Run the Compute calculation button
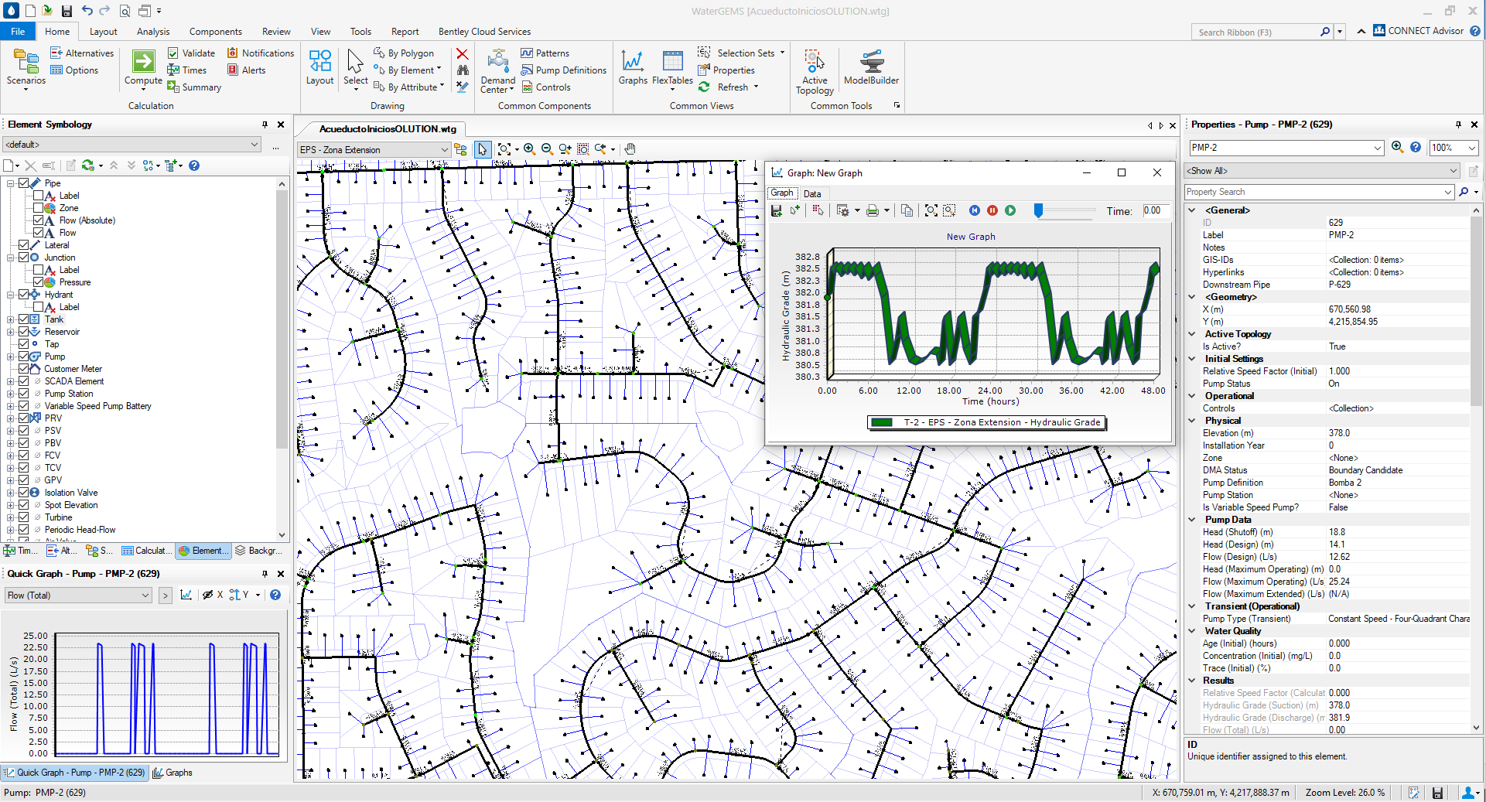The width and height of the screenshot is (1486, 802). (143, 67)
